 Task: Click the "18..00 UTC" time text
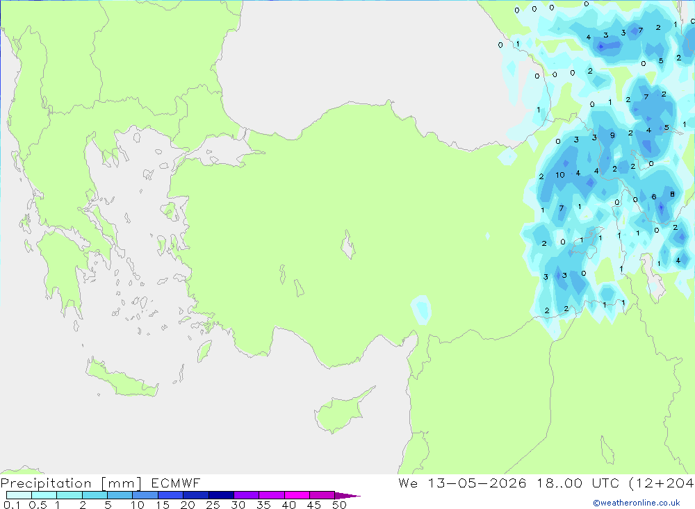point(578,483)
